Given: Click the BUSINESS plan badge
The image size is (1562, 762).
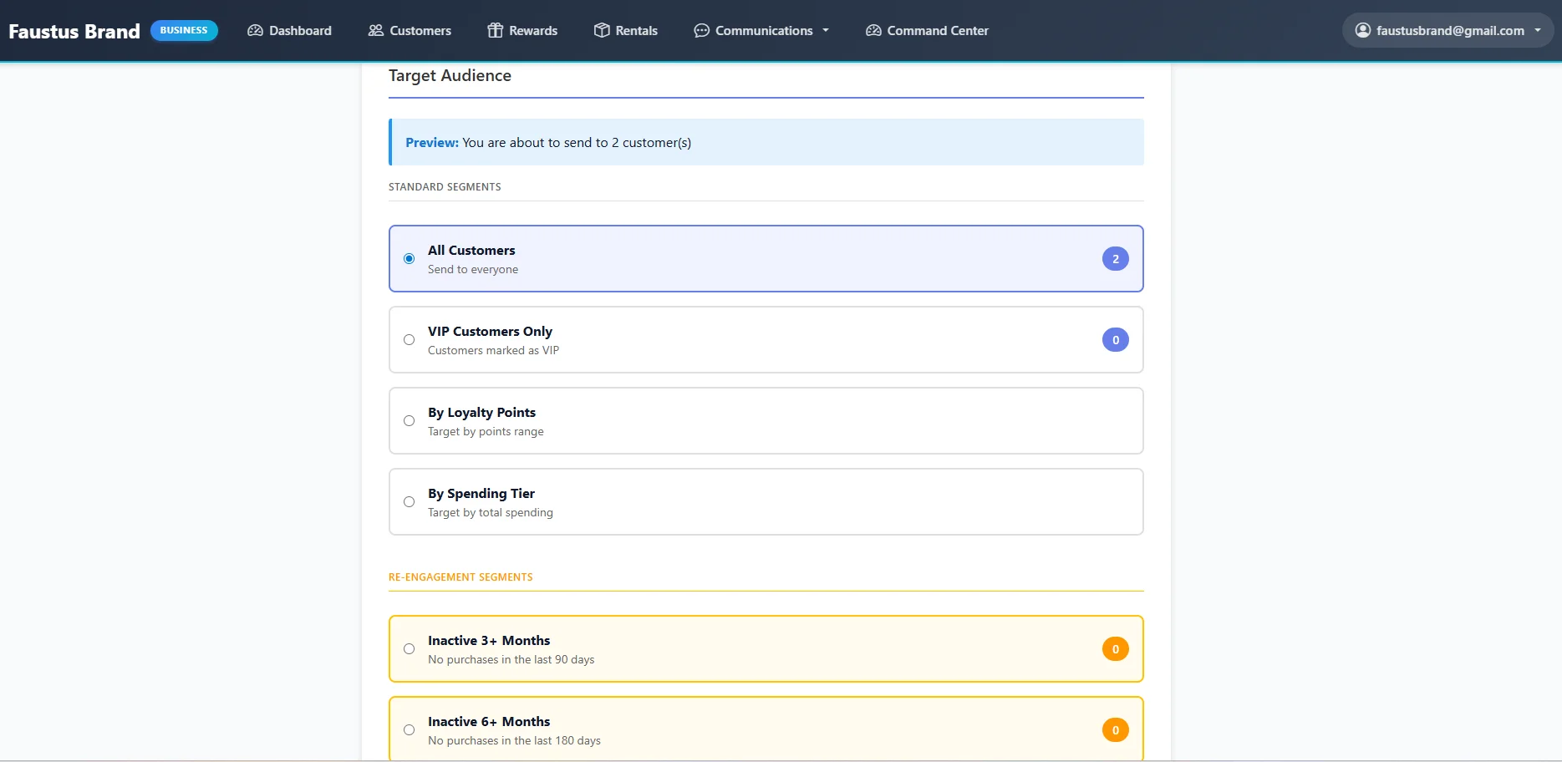Looking at the screenshot, I should tap(184, 31).
